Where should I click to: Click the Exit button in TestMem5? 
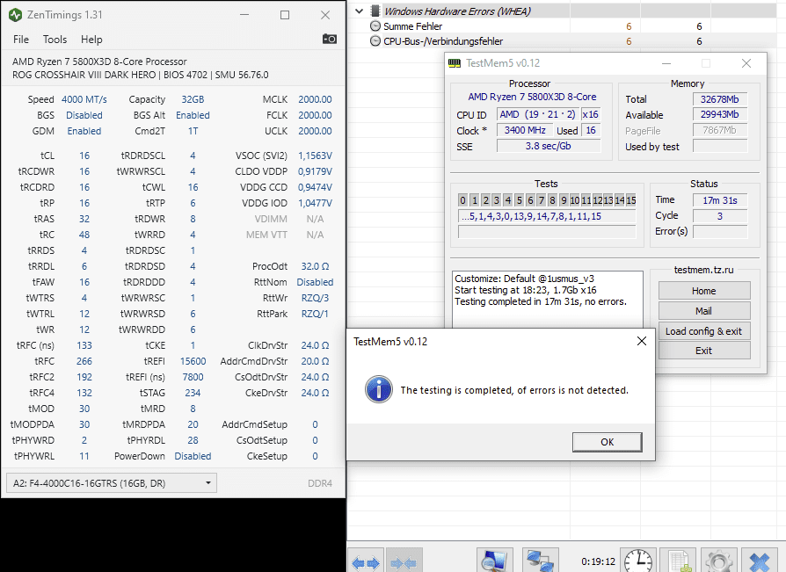(703, 351)
